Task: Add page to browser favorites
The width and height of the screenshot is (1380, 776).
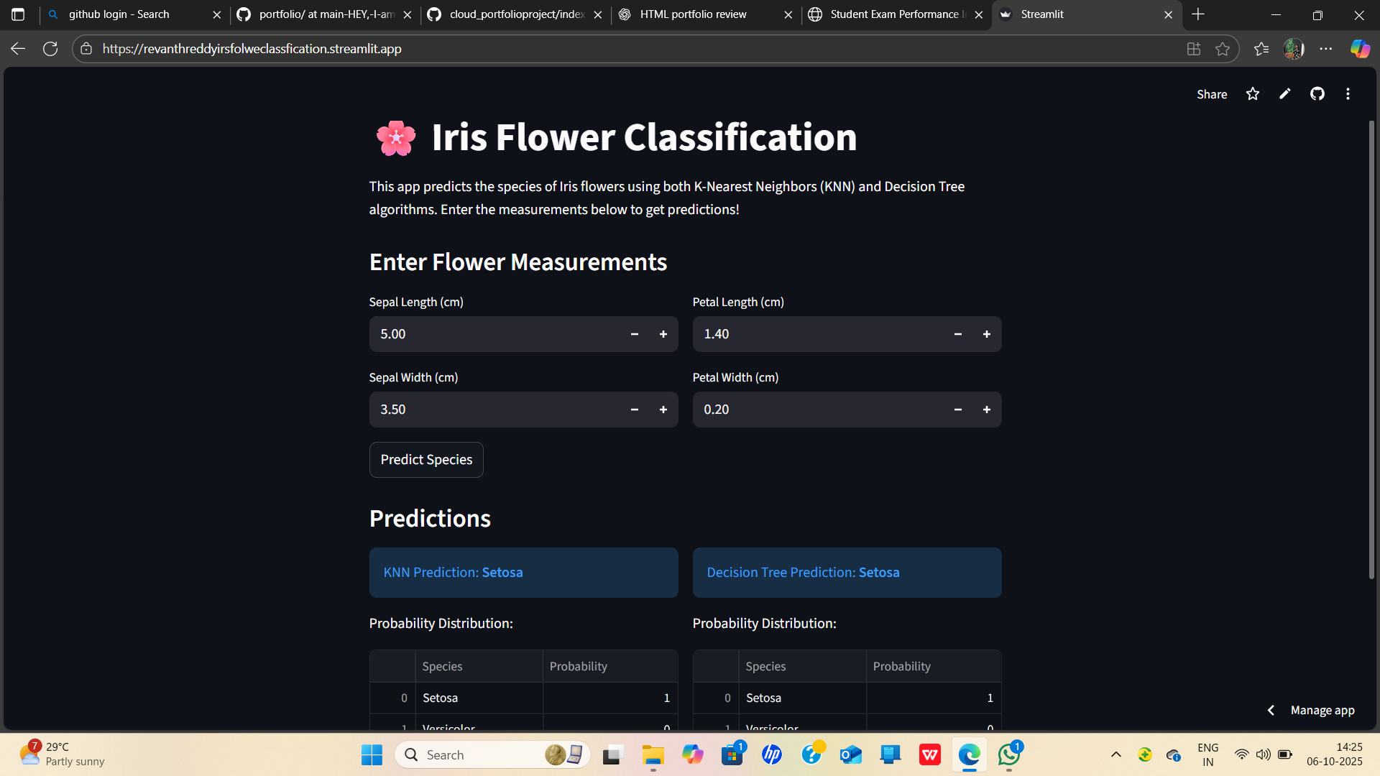Action: tap(1223, 49)
